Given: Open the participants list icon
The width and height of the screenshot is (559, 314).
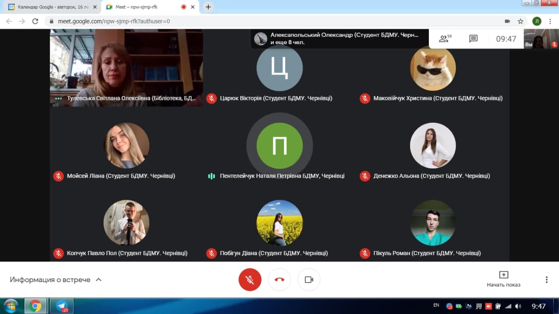Looking at the screenshot, I should 445,39.
